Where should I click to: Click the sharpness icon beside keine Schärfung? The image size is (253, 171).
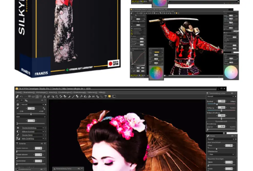[18, 138]
